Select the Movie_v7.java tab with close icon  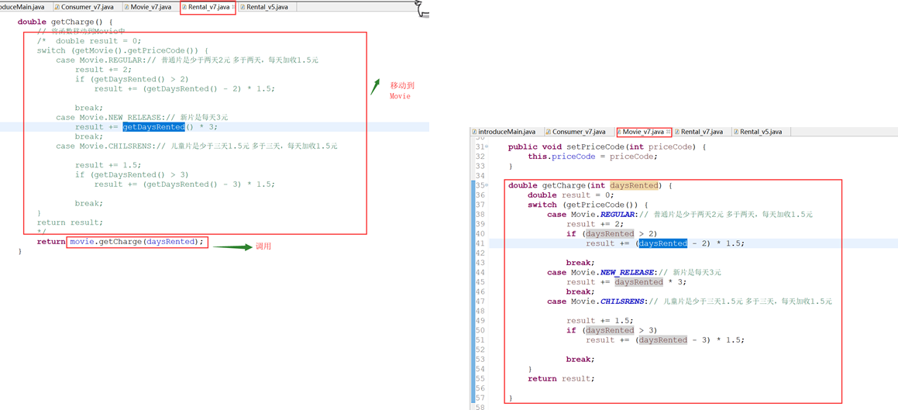click(642, 132)
